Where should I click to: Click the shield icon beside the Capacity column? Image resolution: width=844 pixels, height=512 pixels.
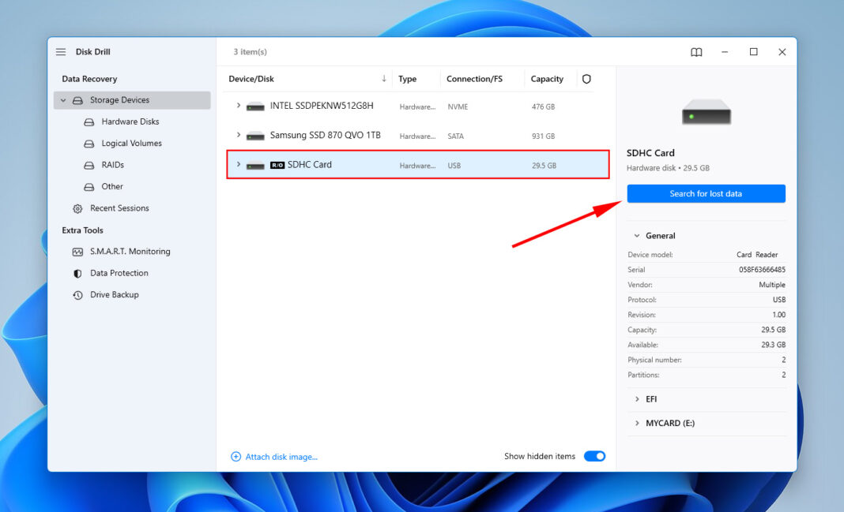(586, 79)
